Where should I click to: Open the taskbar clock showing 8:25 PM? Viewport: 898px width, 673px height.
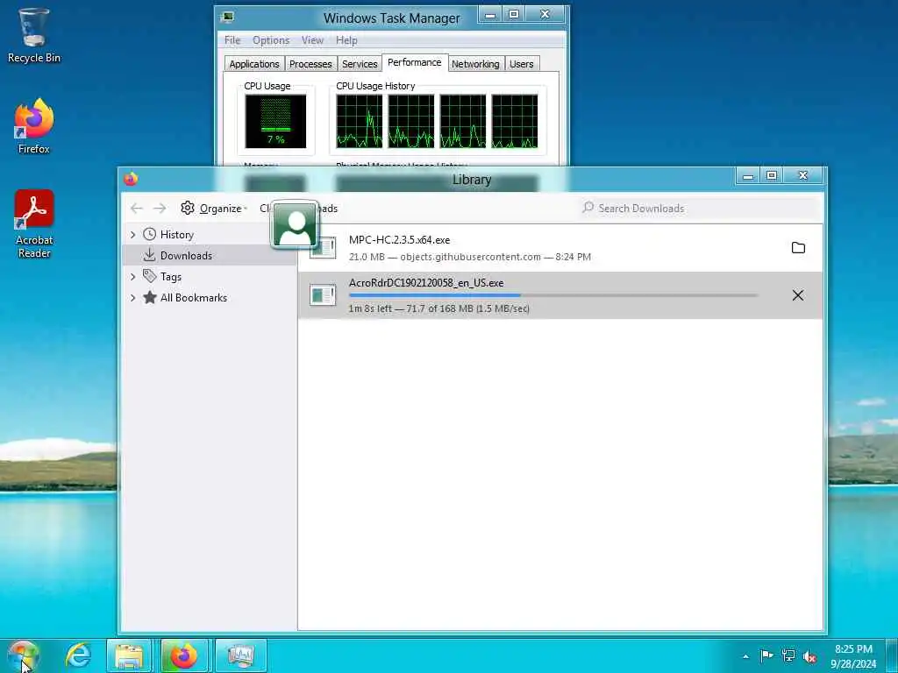tap(853, 656)
